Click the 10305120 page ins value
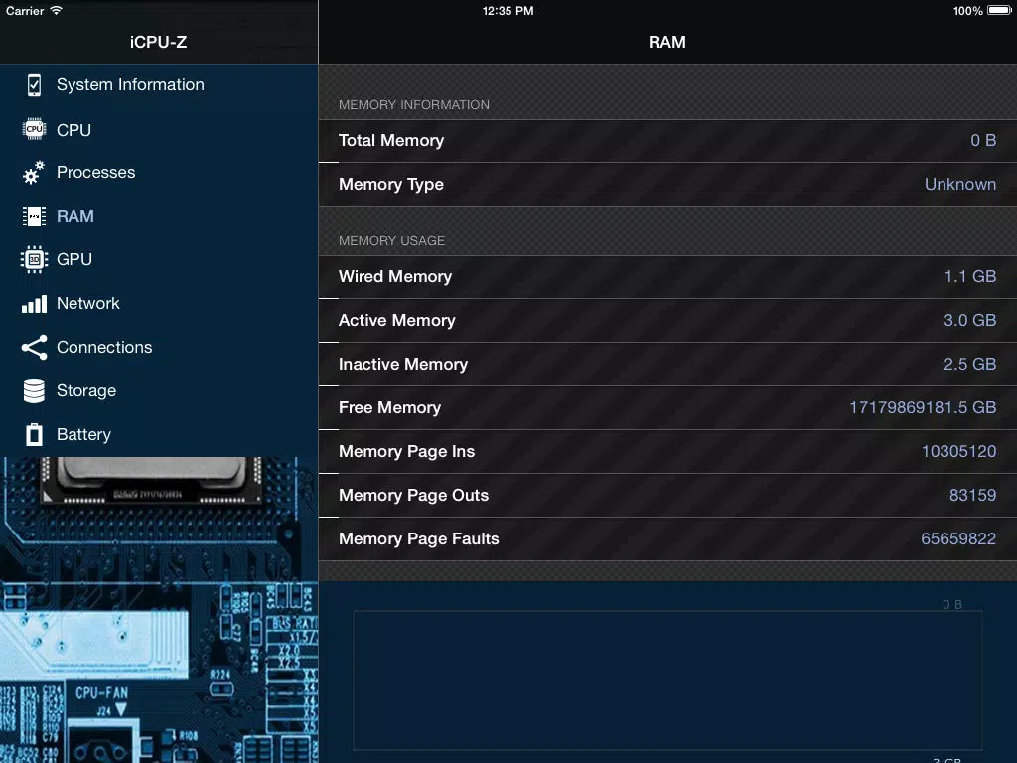Screen dimensions: 1017x763 tap(959, 452)
